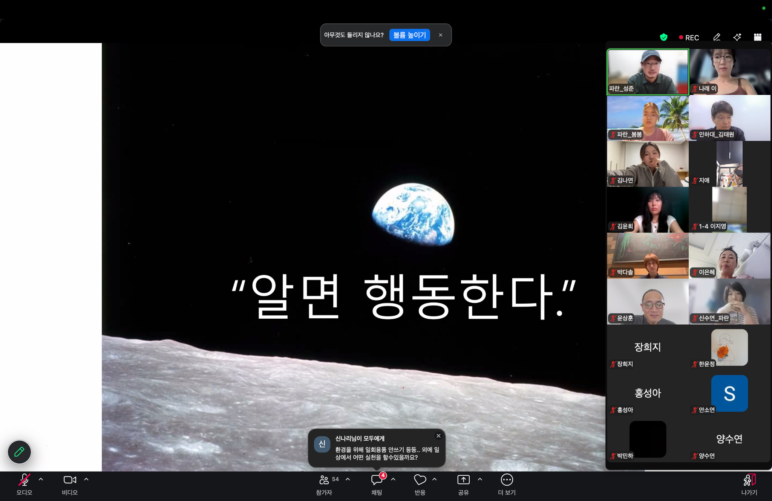Click the muted mic icon on 홍성아

coord(613,410)
